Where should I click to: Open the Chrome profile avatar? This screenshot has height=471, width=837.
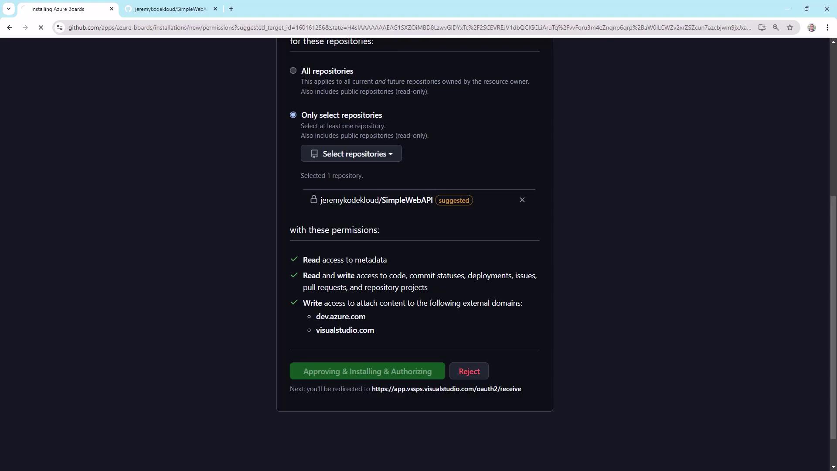[811, 27]
